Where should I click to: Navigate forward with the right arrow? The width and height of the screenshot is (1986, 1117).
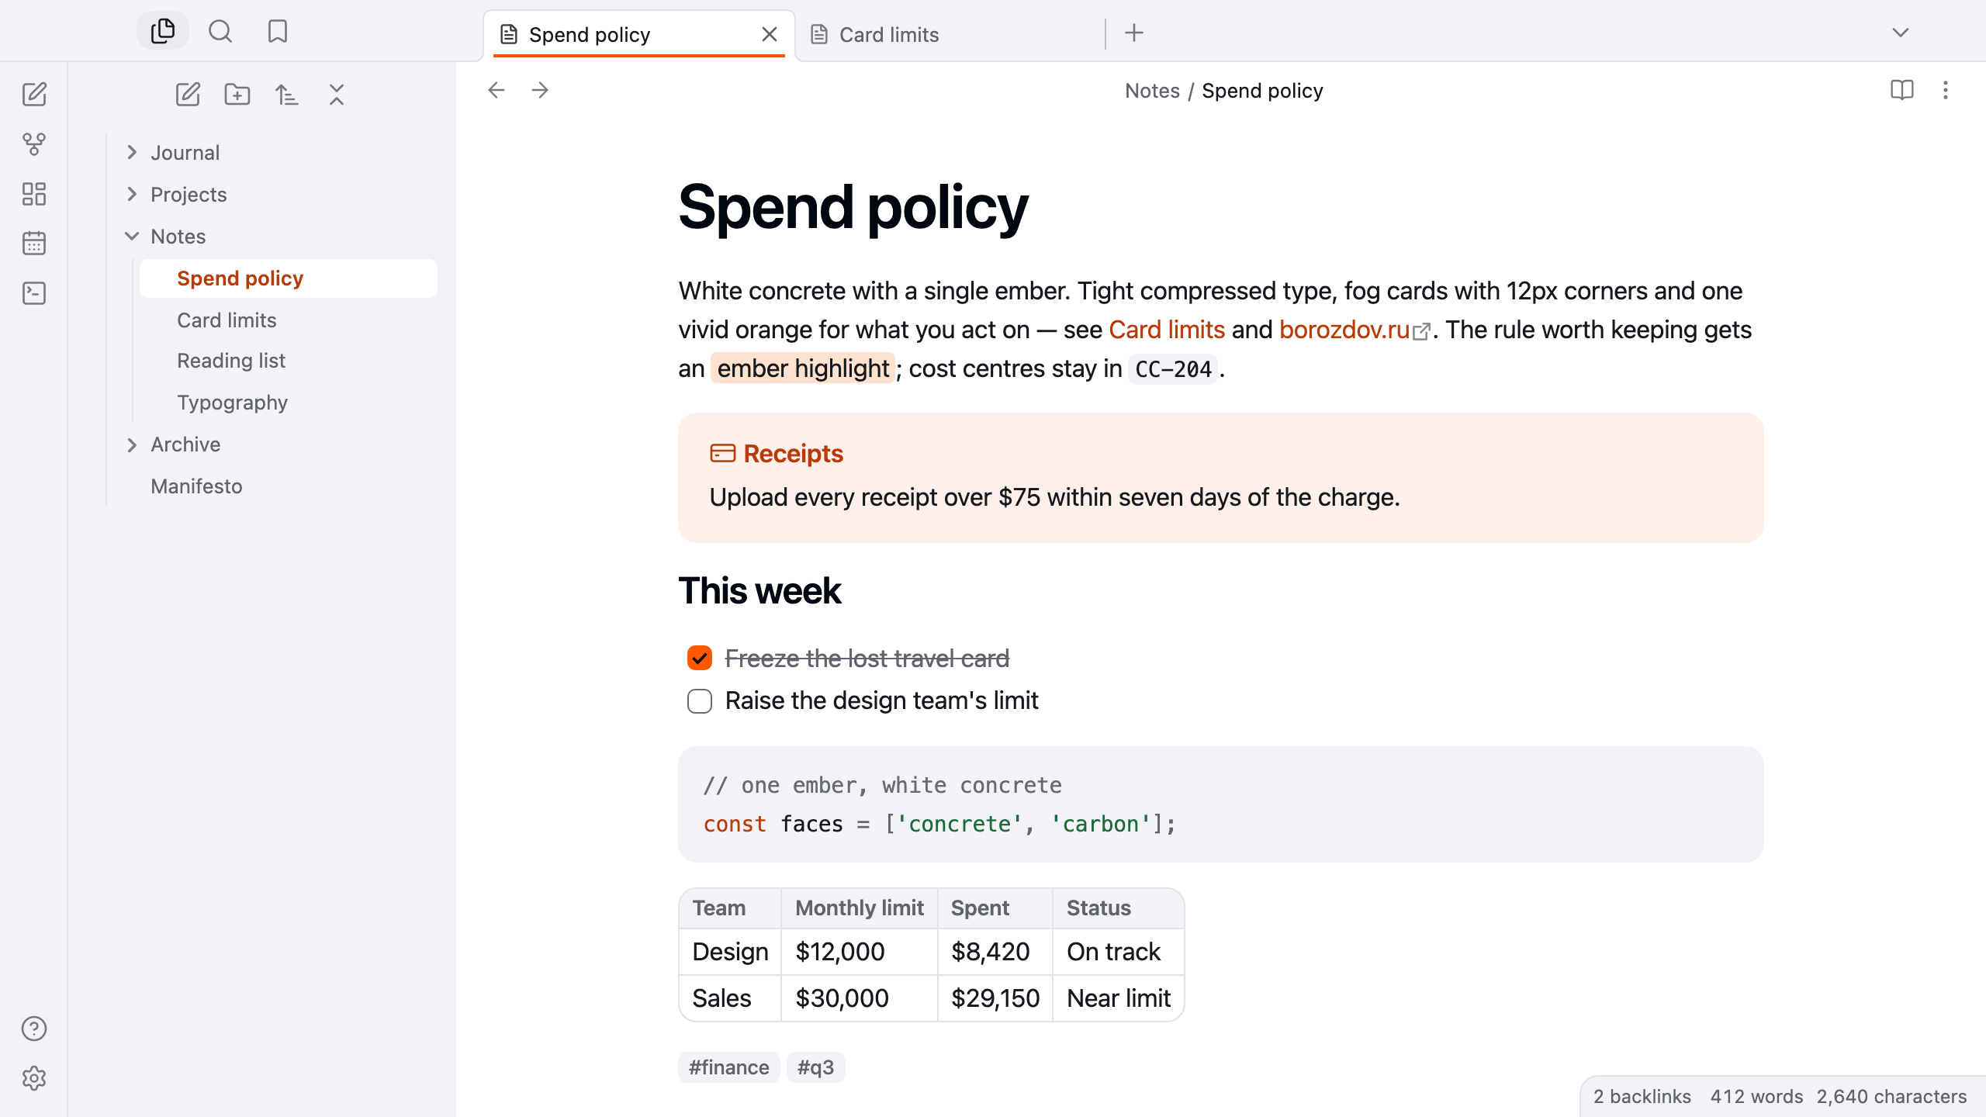pos(540,90)
